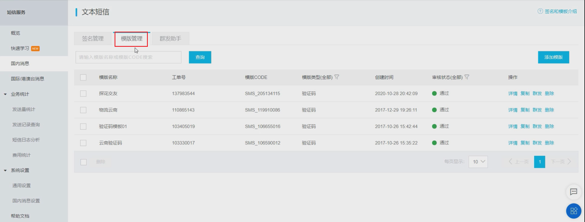Click 详情 link for 物流云商 template
The height and width of the screenshot is (222, 585).
coord(513,110)
